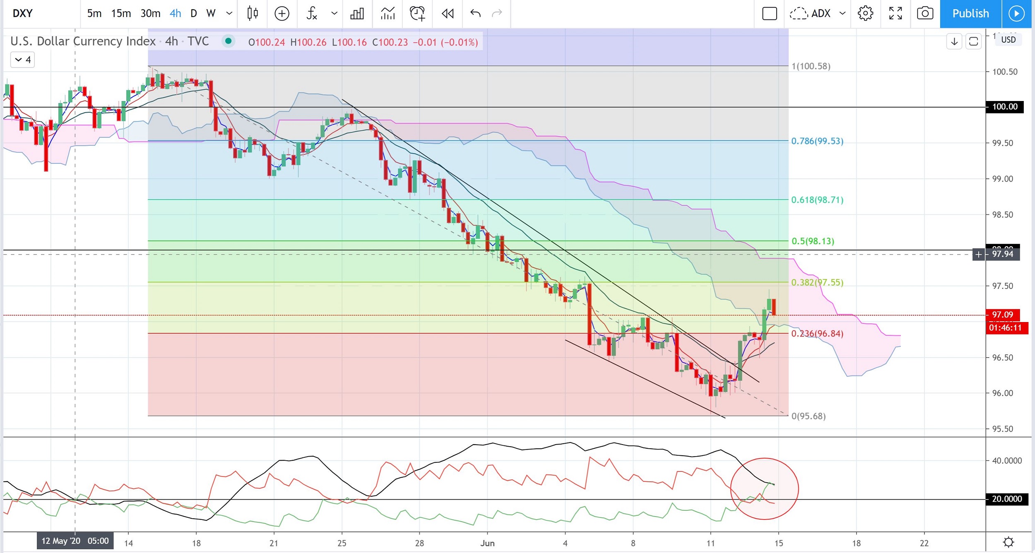Open the candlestick chart style selector
This screenshot has height=553, width=1035.
click(x=253, y=14)
